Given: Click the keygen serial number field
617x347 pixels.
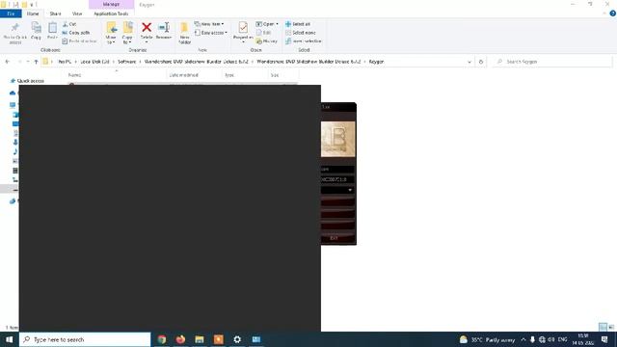Looking at the screenshot, I should click(337, 179).
